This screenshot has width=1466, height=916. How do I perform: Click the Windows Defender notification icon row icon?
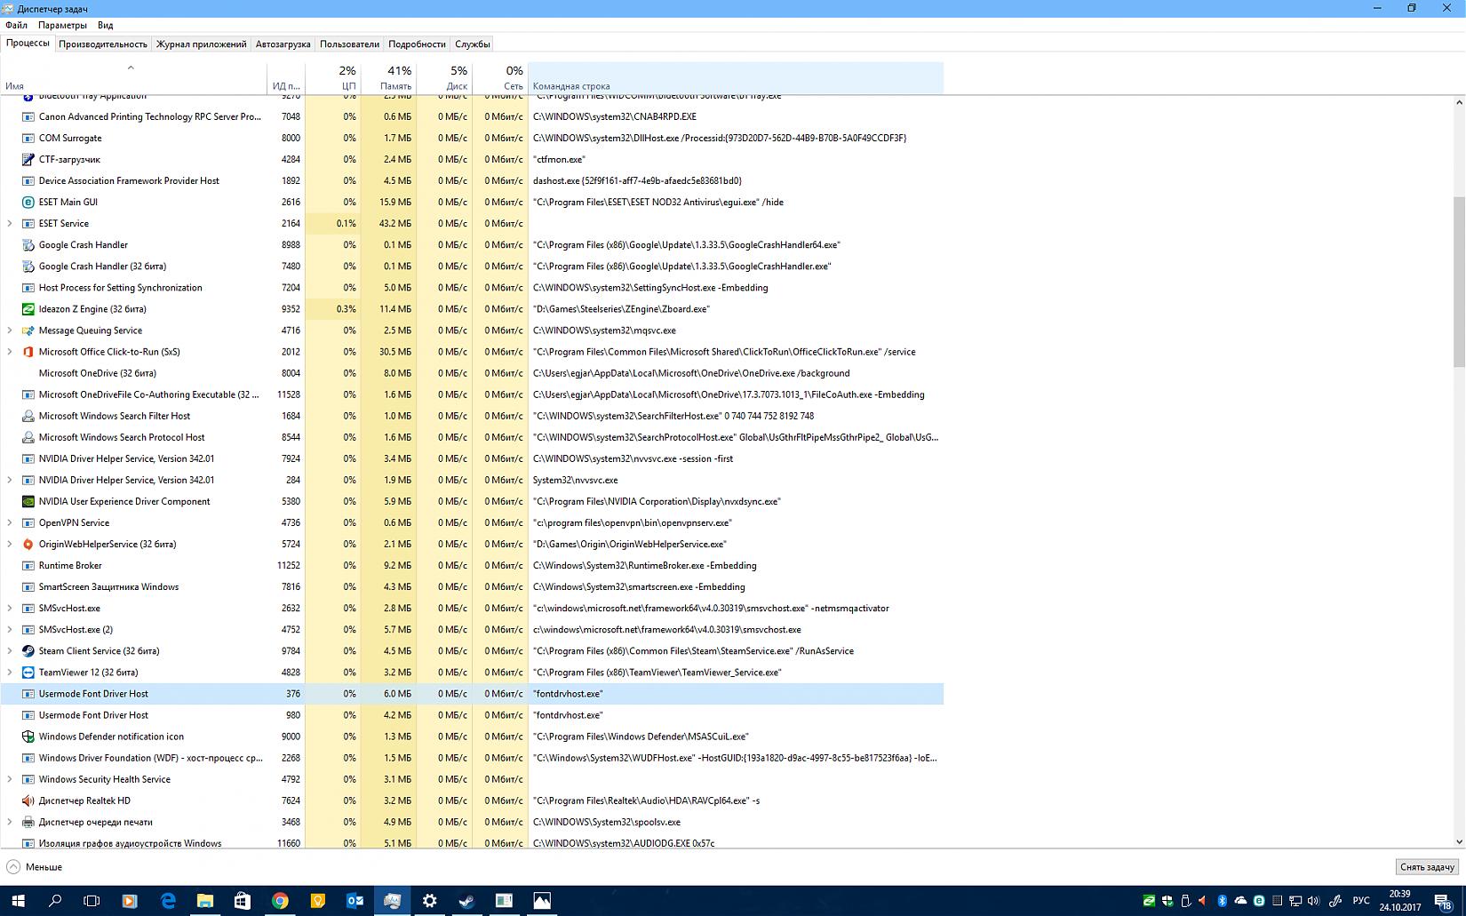point(28,737)
